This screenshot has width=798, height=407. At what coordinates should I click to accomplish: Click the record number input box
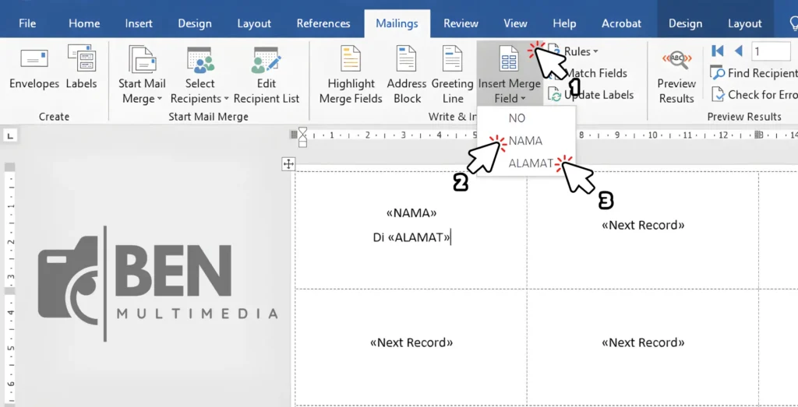pos(771,51)
